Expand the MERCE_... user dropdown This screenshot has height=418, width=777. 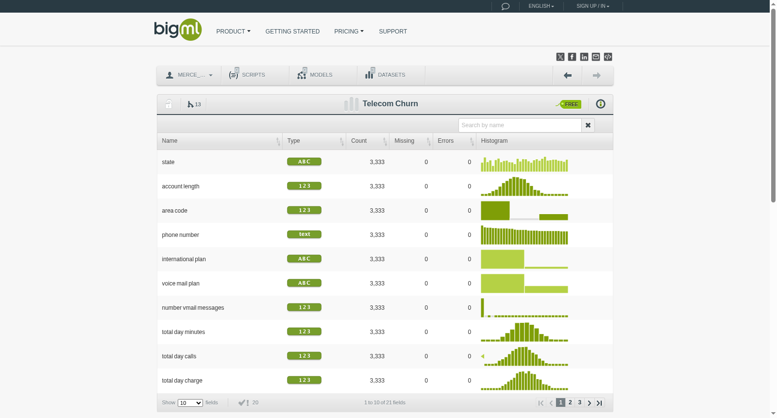point(189,75)
